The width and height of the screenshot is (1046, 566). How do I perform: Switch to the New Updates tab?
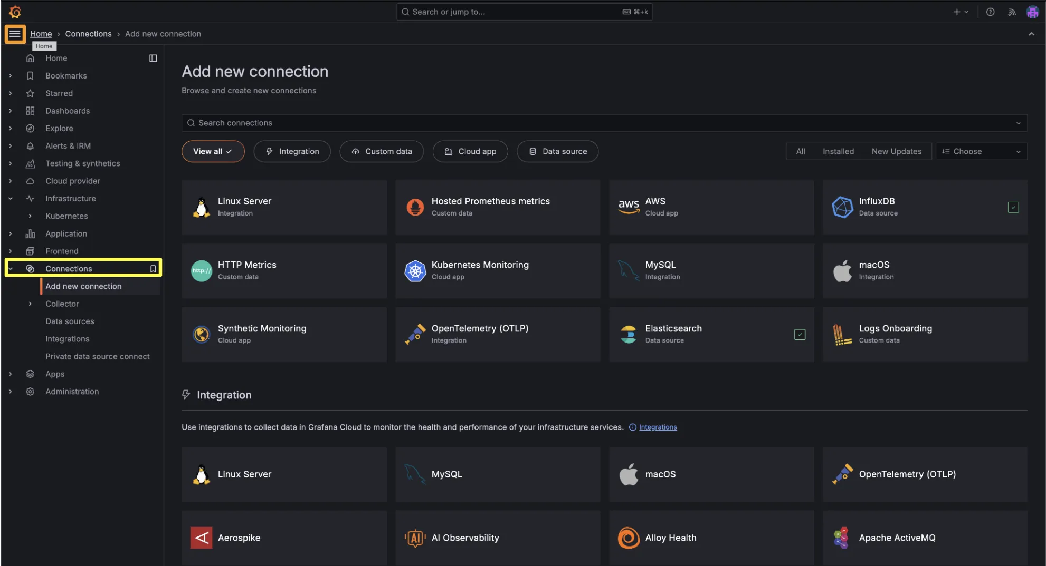[x=897, y=151]
